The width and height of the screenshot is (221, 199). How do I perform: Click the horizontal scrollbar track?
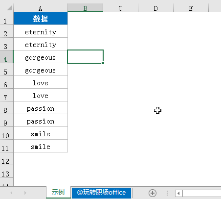coord(201,194)
